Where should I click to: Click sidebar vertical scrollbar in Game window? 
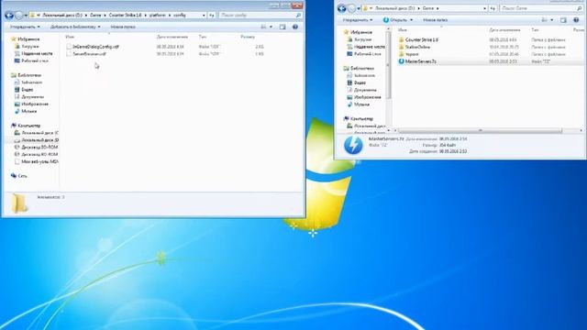[x=388, y=65]
